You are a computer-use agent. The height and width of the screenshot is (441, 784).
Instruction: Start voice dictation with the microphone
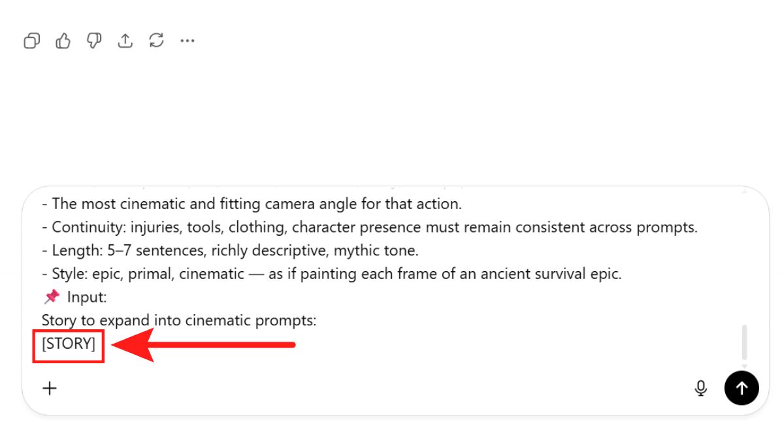701,388
